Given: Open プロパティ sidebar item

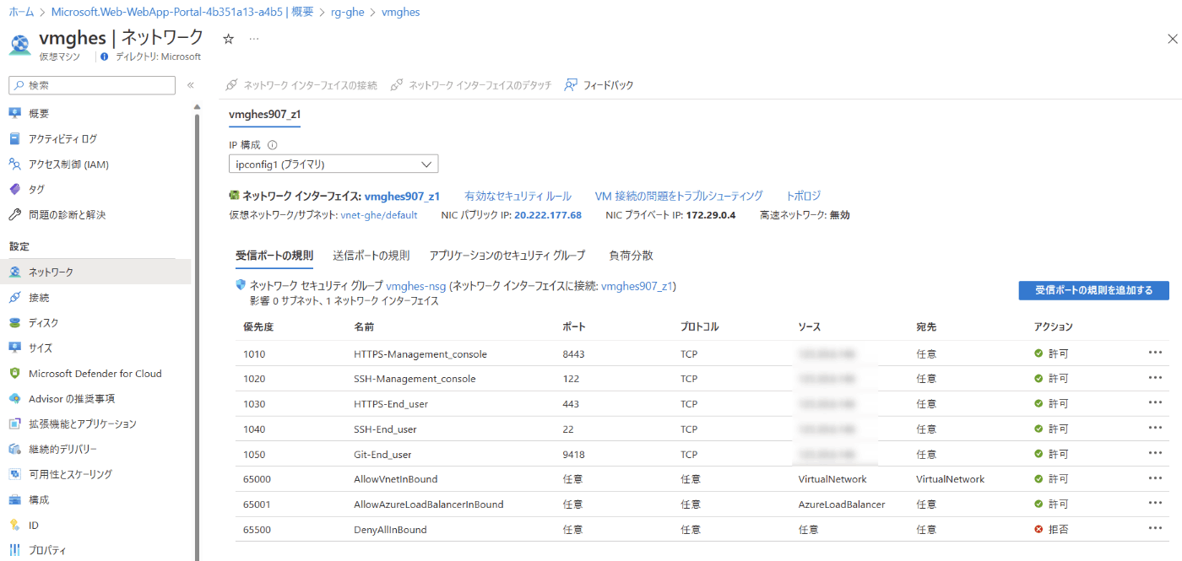Looking at the screenshot, I should click(x=47, y=550).
